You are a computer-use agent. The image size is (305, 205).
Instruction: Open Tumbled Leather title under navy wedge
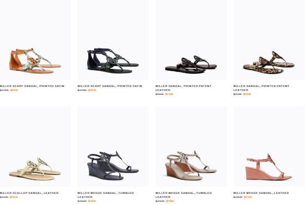click(105, 195)
